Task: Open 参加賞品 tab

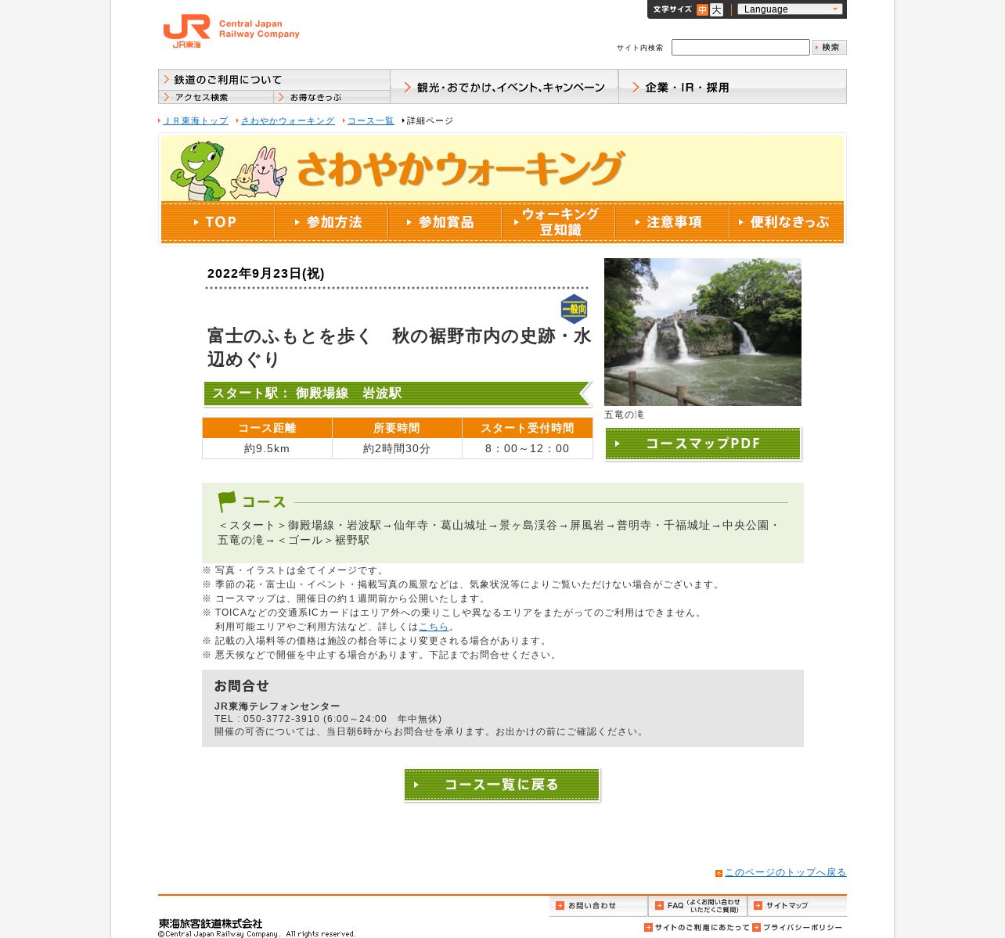Action: (445, 222)
